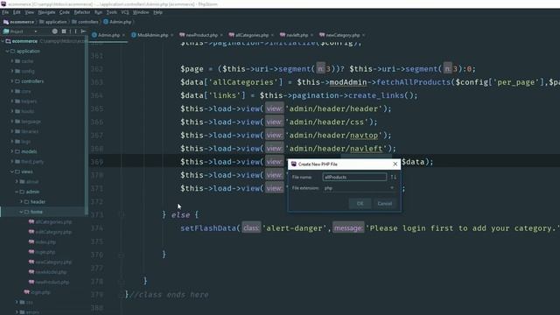Select newCategory.php in the project tree

[53, 262]
